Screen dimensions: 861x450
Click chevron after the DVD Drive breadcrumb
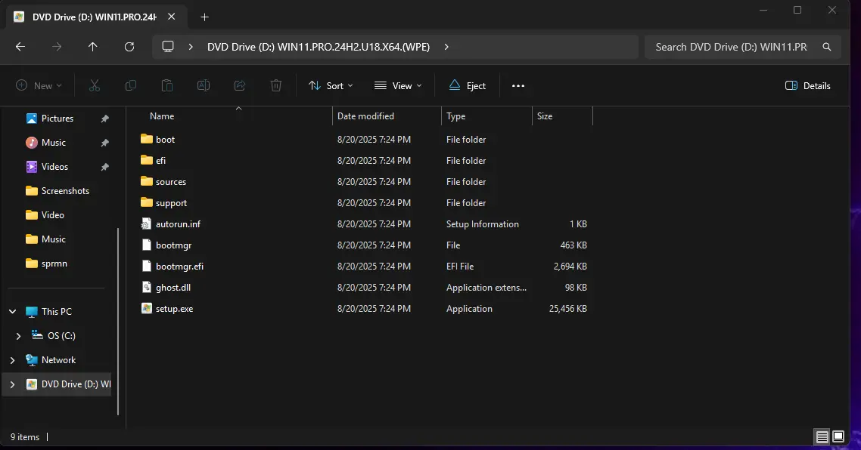pyautogui.click(x=446, y=47)
